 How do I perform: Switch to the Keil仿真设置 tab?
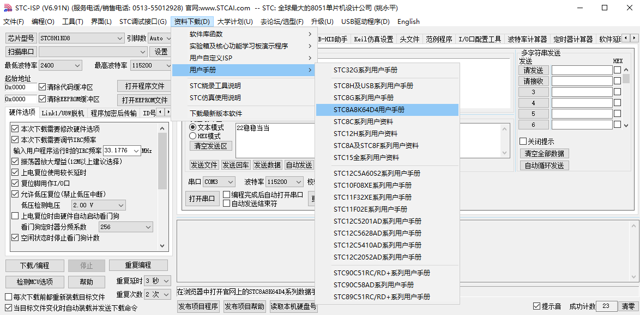373,40
